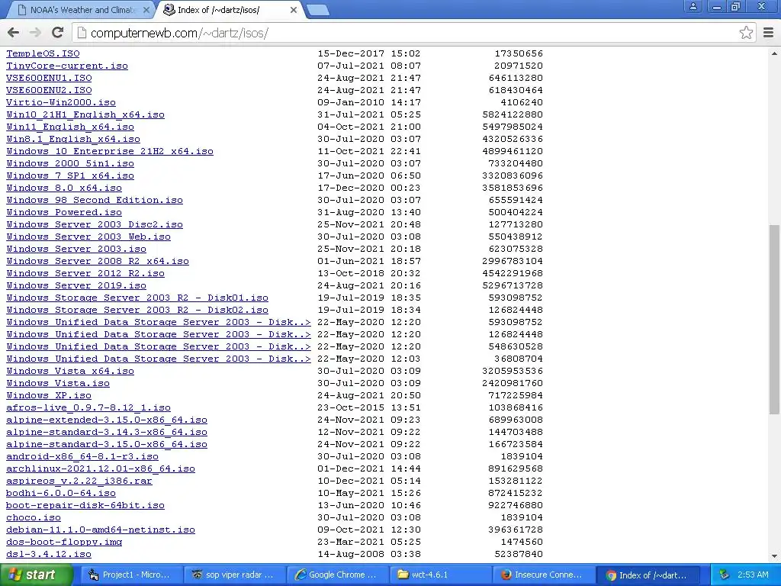Viewport: 781px width, 586px height.
Task: Download Windows_Server_2003.iso
Action: tap(76, 249)
